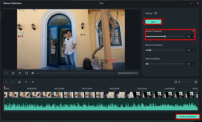Open the Settings help question-mark icon

point(156,13)
